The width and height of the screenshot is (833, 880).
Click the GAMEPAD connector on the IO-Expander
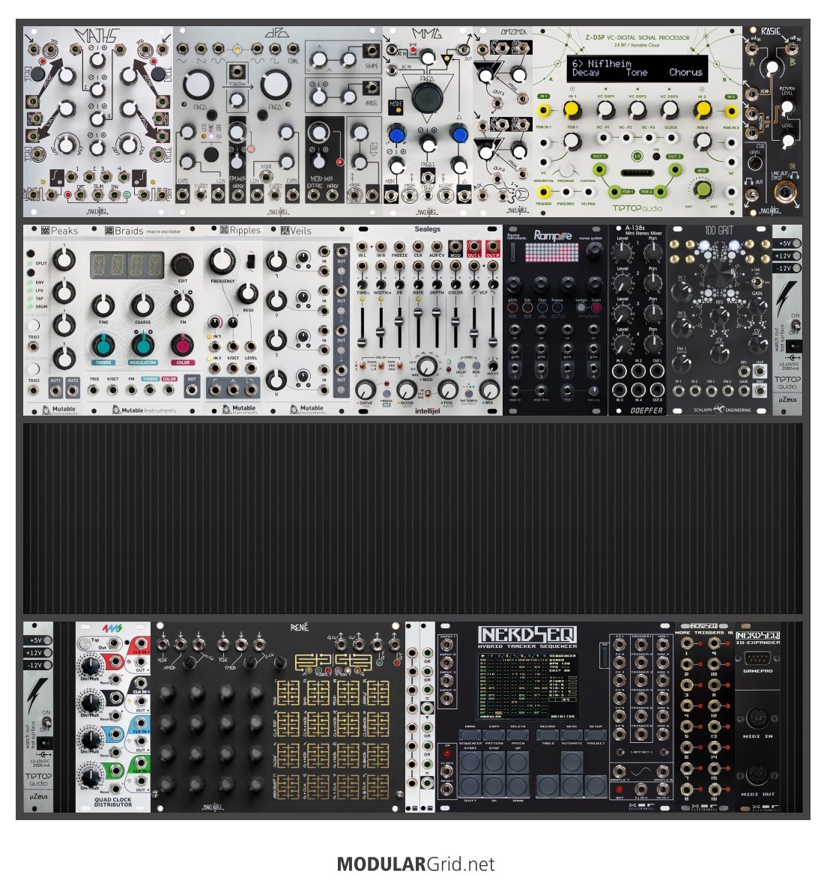click(x=758, y=659)
